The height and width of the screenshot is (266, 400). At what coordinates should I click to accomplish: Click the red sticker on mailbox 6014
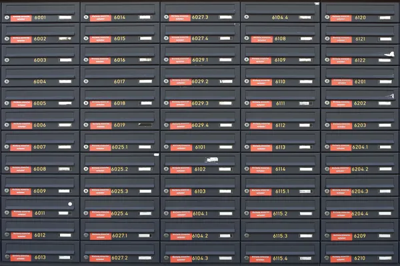coord(101,18)
